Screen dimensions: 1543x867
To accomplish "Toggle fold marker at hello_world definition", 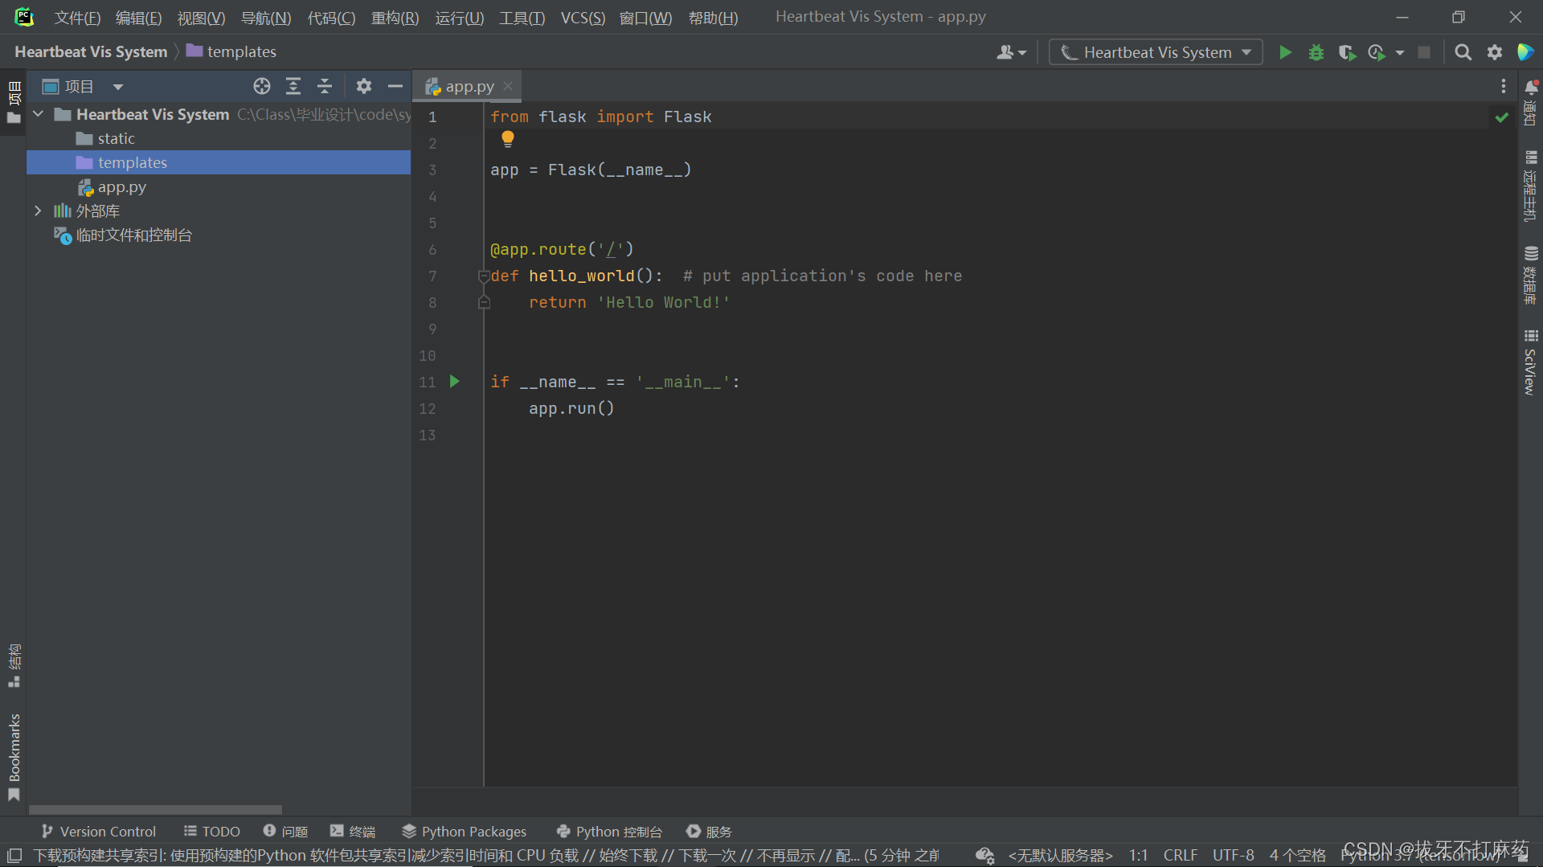I will [484, 276].
